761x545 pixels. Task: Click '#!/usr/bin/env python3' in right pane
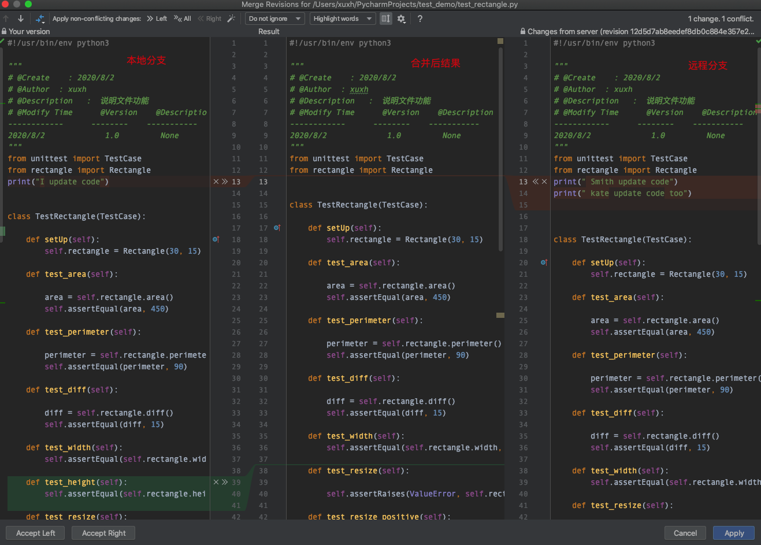pos(604,43)
